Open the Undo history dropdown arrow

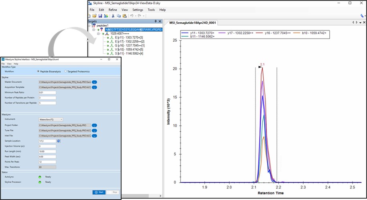[x=135, y=16]
